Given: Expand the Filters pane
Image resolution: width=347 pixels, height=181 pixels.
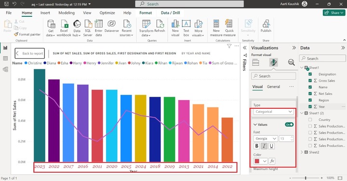Looking at the screenshot, I should click(245, 48).
